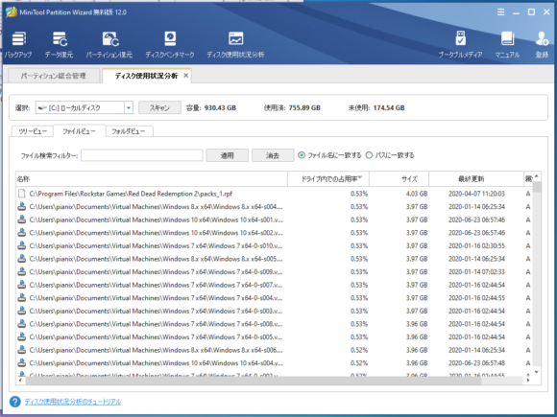Screen dimensions: 557x417
Task: Switch to フォルダビュー tab
Action: pos(129,131)
